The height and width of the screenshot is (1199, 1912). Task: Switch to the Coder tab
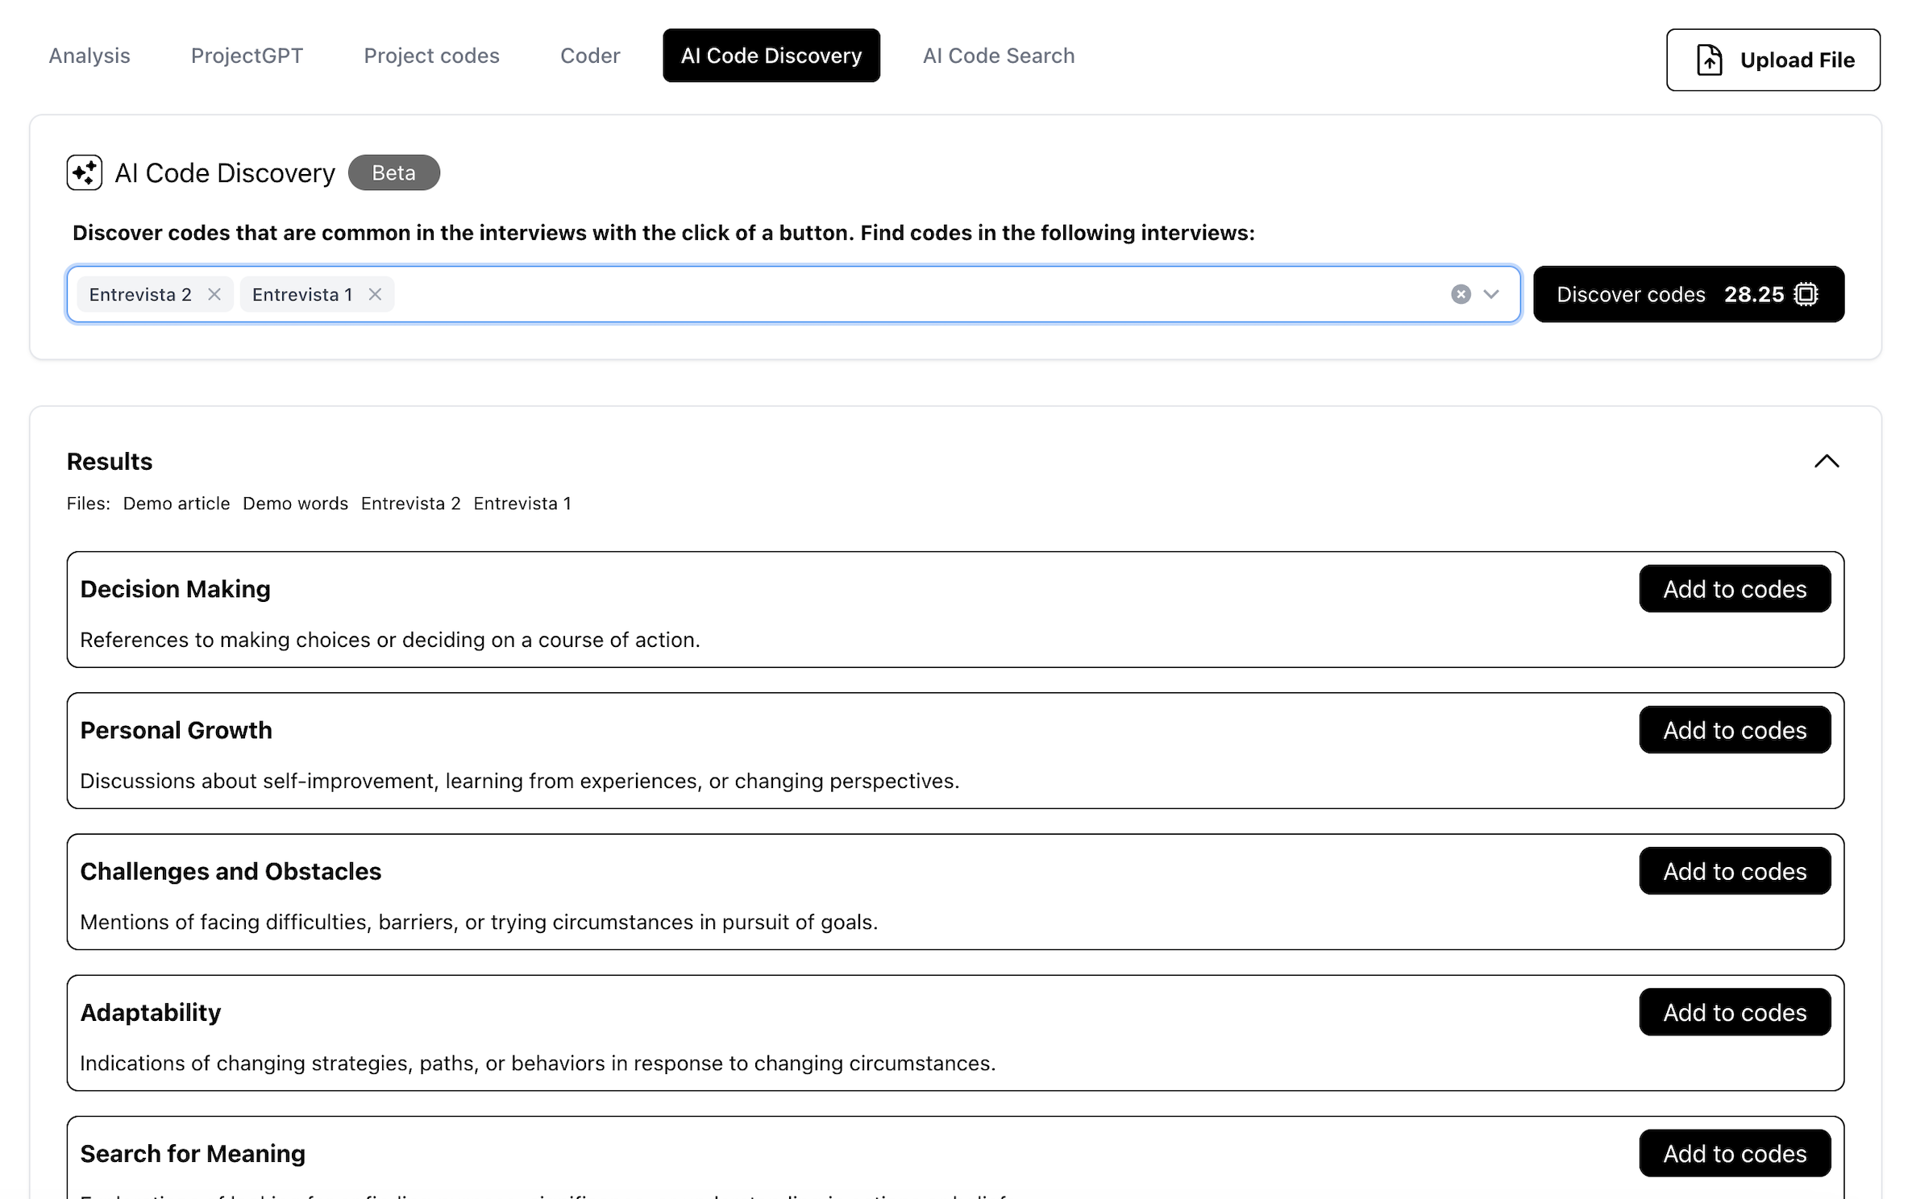pos(590,56)
